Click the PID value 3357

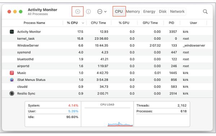pos(173,32)
